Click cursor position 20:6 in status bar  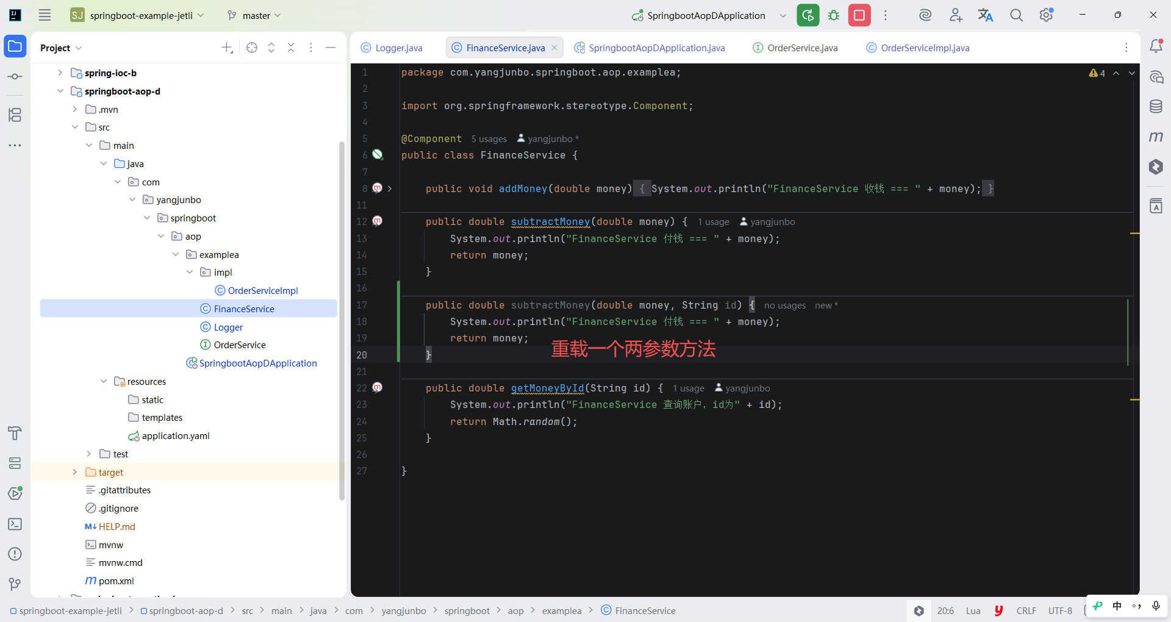point(945,610)
